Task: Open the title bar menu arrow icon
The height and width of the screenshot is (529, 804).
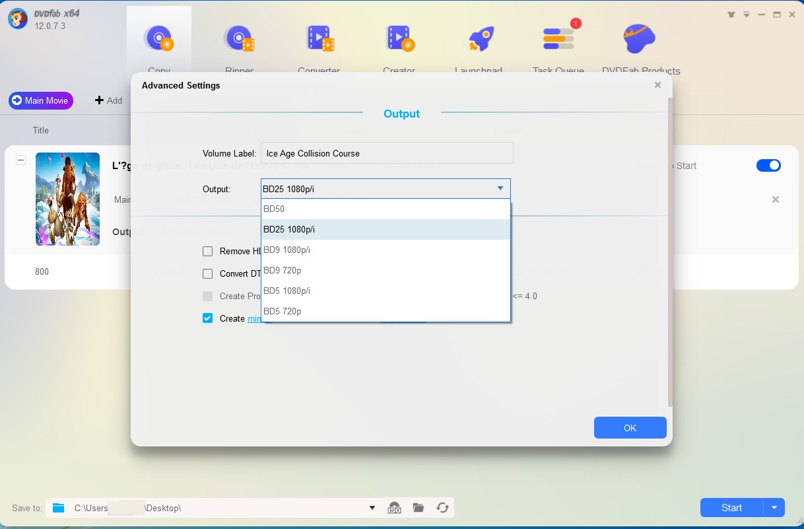Action: [746, 15]
